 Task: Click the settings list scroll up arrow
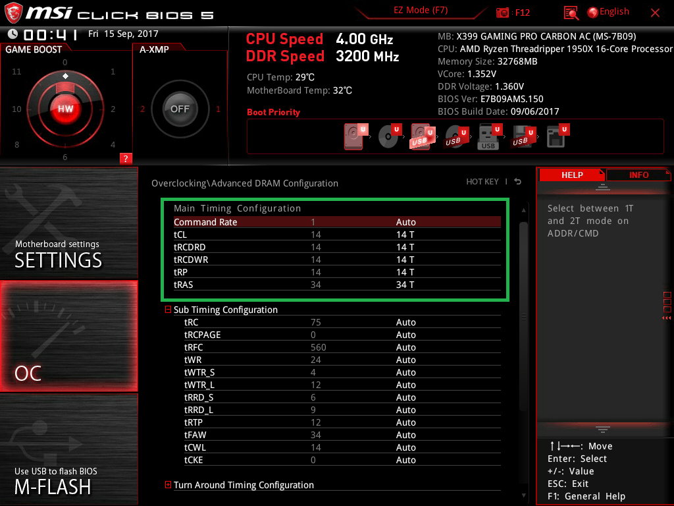pyautogui.click(x=523, y=210)
